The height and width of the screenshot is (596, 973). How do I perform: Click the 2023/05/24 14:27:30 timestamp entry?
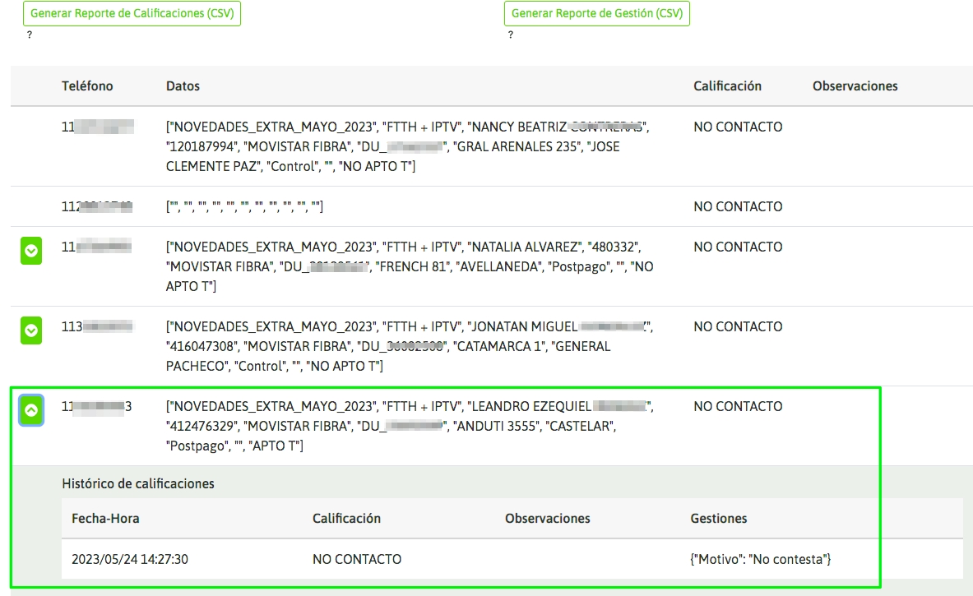(130, 560)
